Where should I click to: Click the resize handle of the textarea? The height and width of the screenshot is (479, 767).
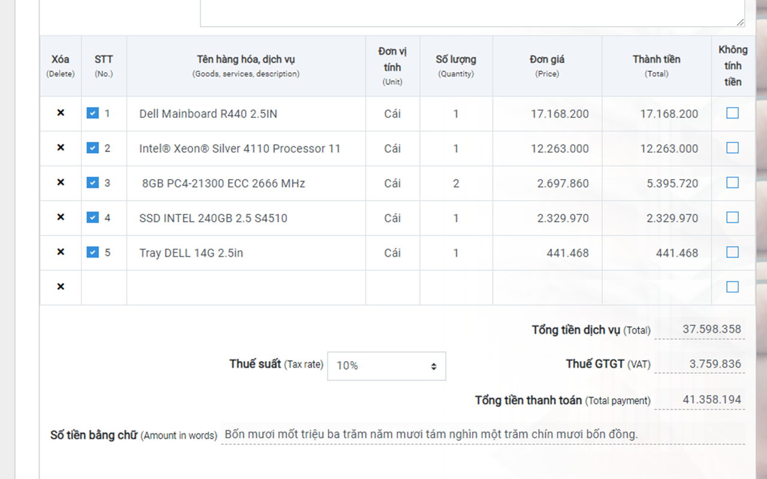coord(741,22)
